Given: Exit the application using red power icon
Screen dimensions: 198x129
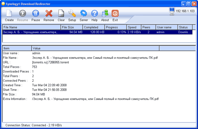Looking at the screenshot, I should [x=115, y=13].
